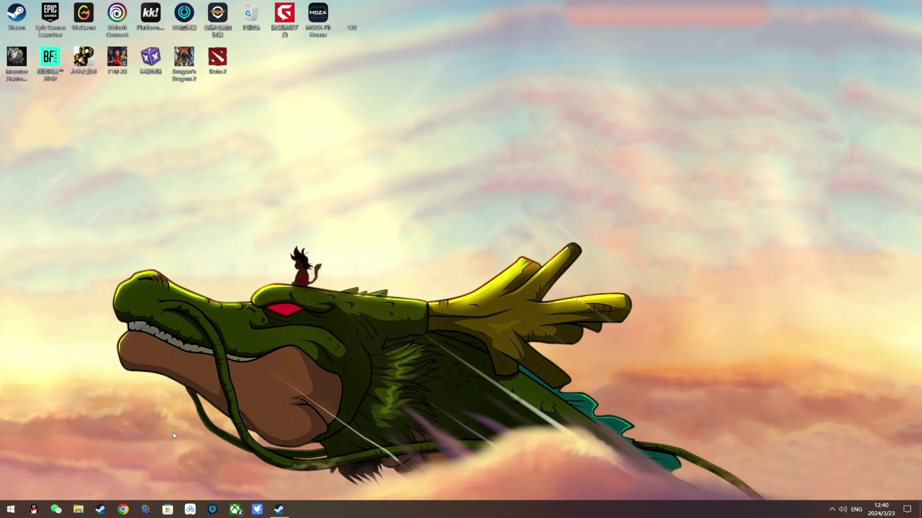Open the Windows Start menu

pos(11,509)
